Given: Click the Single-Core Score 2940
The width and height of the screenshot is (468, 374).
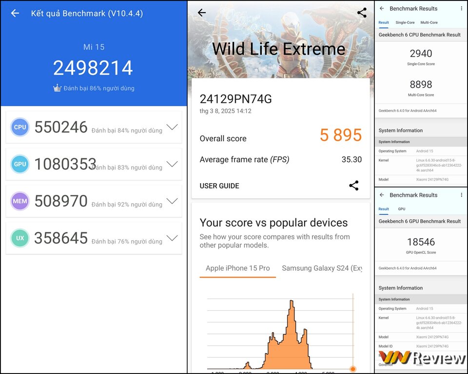Looking at the screenshot, I should 421,54.
